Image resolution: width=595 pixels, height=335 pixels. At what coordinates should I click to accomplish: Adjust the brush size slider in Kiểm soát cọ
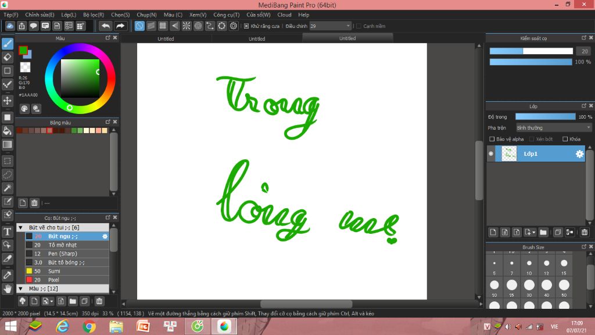(x=531, y=51)
